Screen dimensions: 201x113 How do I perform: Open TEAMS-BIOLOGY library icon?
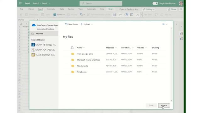coord(33,55)
